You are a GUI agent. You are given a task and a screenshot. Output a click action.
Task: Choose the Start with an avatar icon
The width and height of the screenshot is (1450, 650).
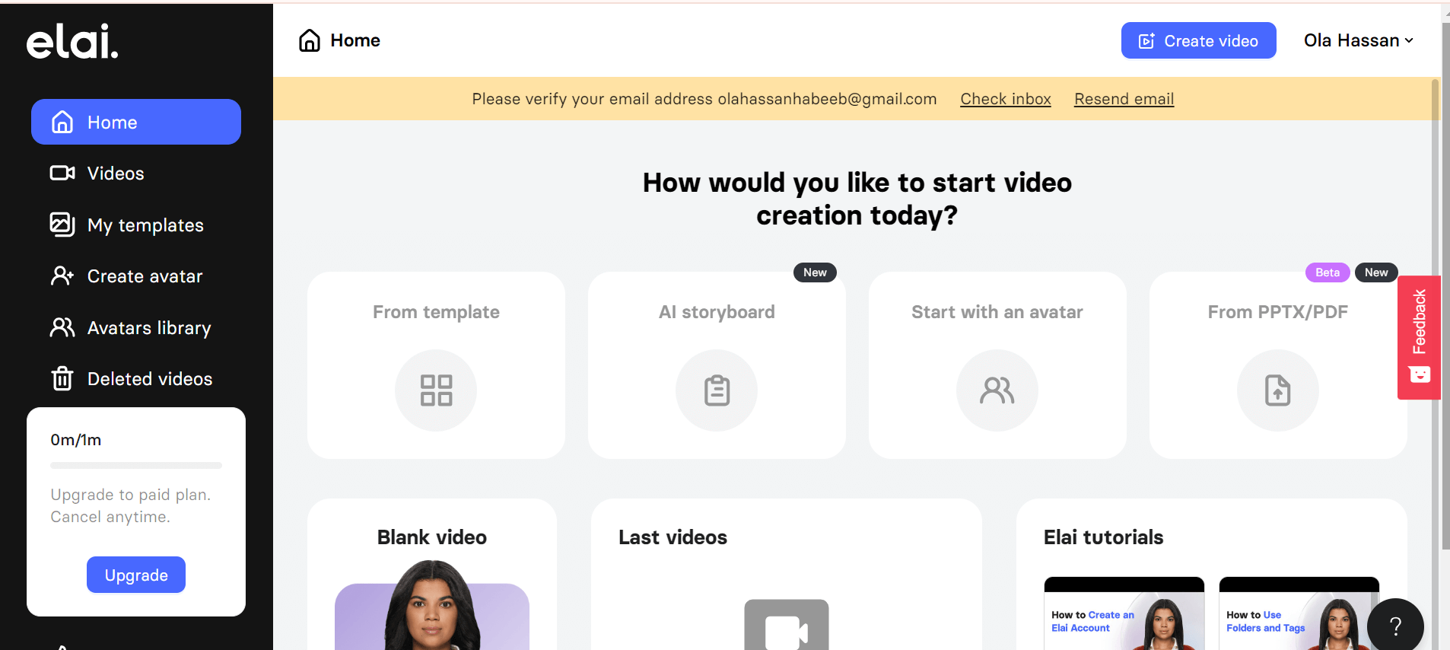[997, 390]
